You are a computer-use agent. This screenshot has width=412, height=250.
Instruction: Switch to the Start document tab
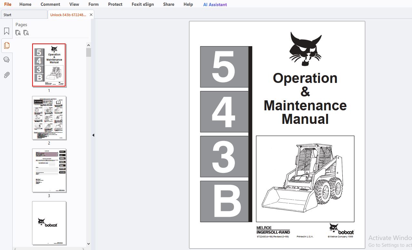24,15
